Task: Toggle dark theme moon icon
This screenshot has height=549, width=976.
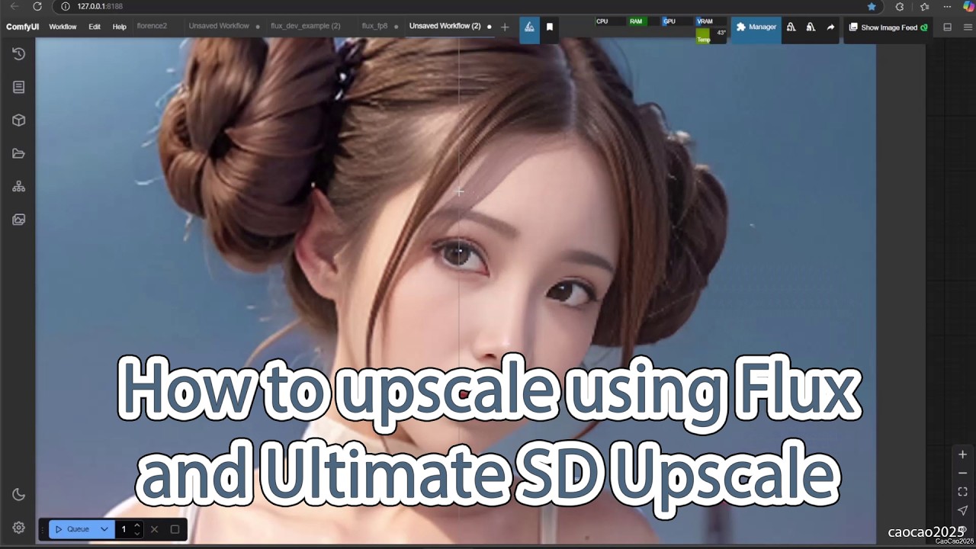Action: pos(19,494)
